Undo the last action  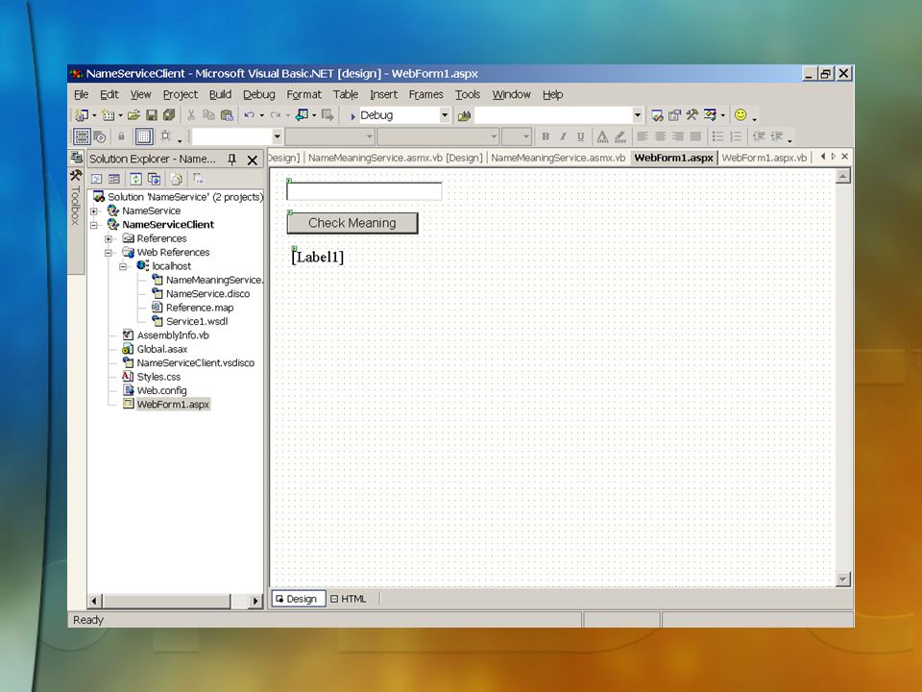tap(250, 115)
